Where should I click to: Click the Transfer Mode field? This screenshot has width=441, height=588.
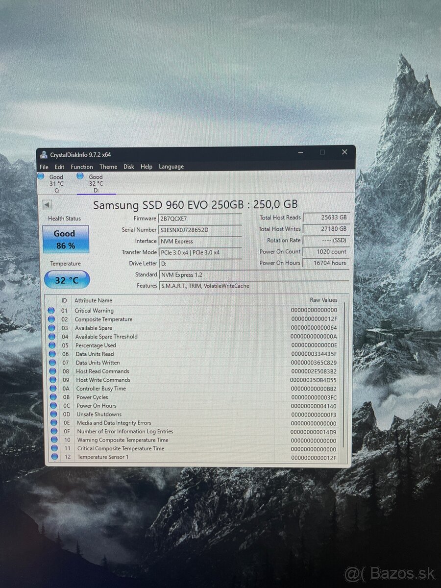coord(200,252)
